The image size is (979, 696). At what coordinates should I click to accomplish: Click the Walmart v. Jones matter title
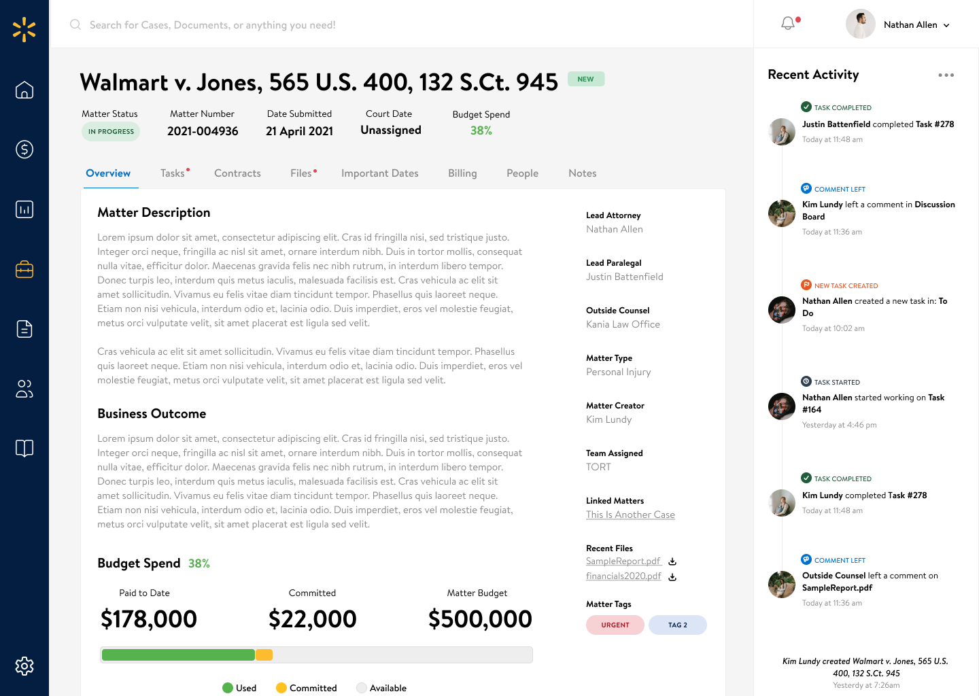319,82
